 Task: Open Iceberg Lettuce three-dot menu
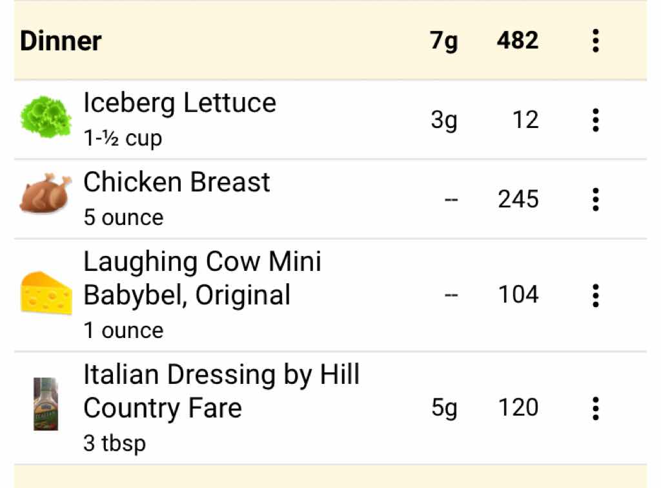coord(595,120)
